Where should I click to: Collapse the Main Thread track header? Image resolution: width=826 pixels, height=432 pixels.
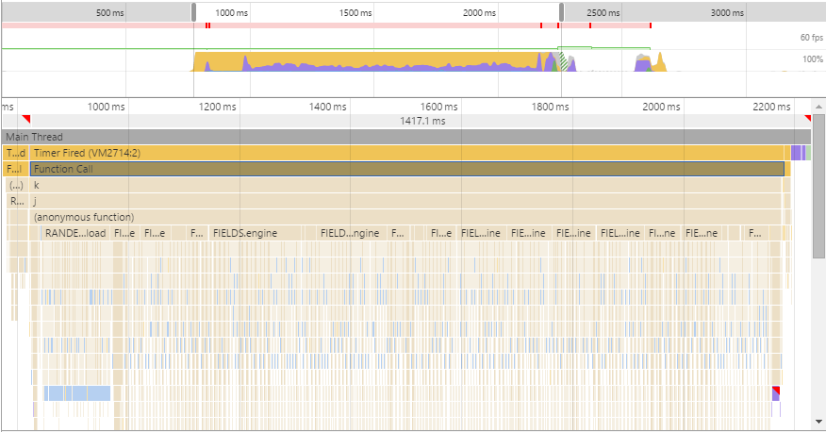tap(406, 137)
